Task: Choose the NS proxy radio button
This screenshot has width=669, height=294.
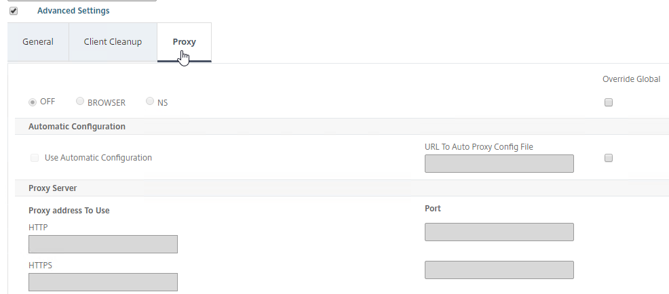Action: coord(150,101)
